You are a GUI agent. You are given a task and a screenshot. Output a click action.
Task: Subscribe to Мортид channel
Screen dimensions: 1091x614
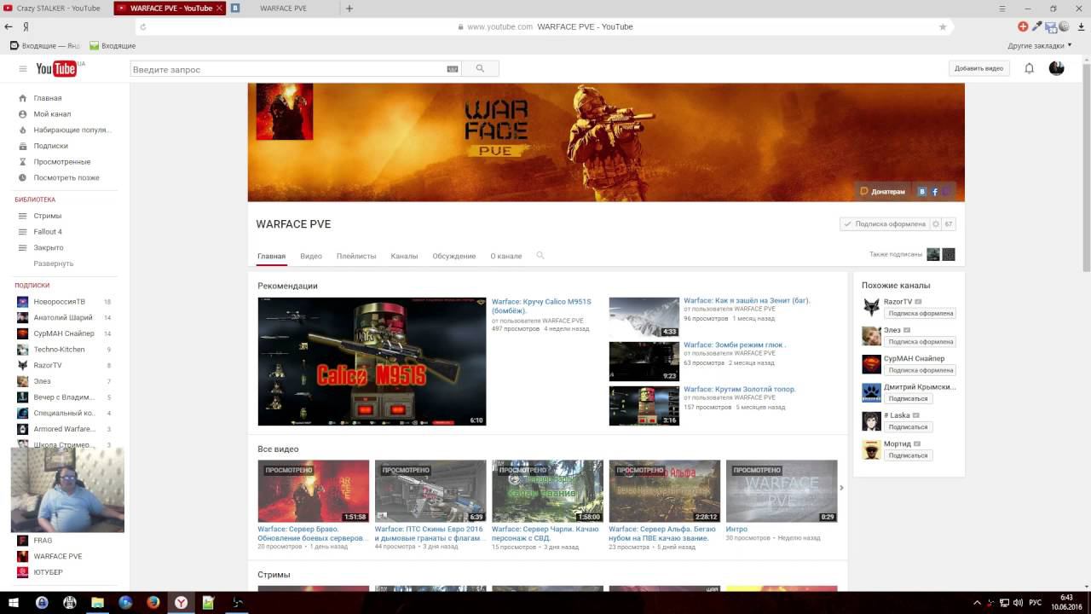pos(908,455)
